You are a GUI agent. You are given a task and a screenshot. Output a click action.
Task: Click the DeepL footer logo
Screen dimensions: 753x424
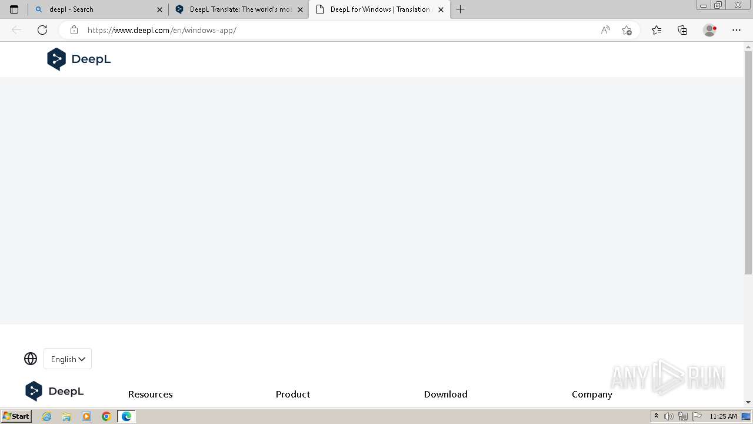(55, 391)
